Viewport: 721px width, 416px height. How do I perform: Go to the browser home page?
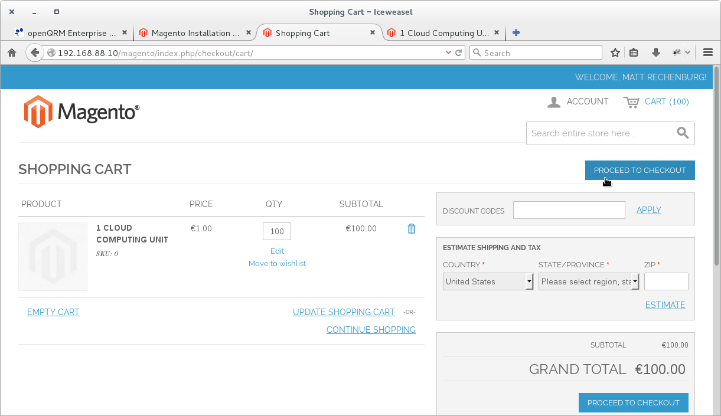(x=12, y=53)
